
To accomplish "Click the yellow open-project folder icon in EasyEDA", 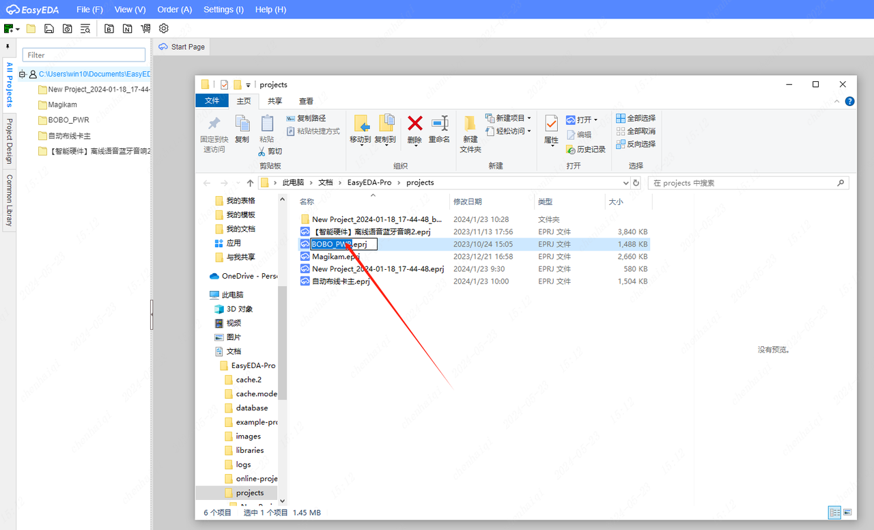I will pyautogui.click(x=31, y=29).
